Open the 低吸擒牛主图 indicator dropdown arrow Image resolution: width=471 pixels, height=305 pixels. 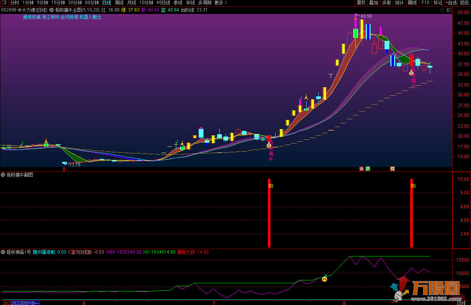[x=52, y=10]
